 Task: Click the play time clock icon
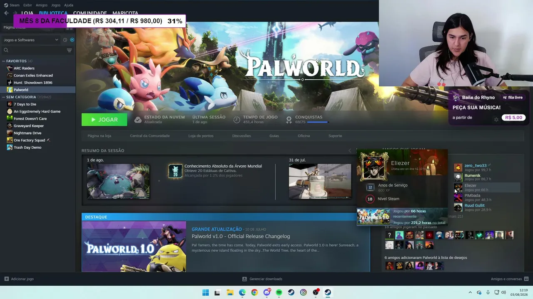click(237, 120)
